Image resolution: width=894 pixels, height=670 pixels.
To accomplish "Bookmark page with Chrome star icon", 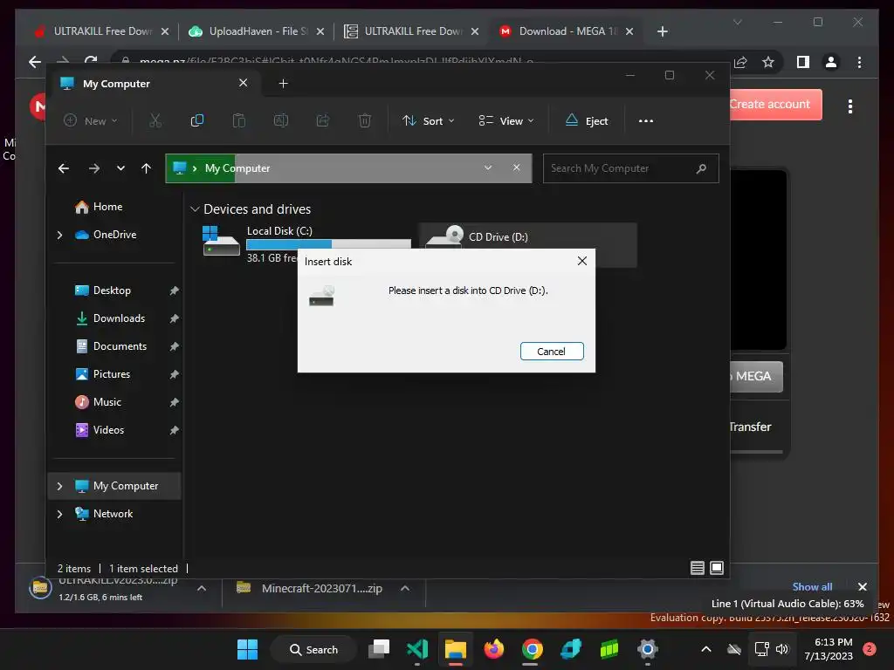I will [768, 62].
